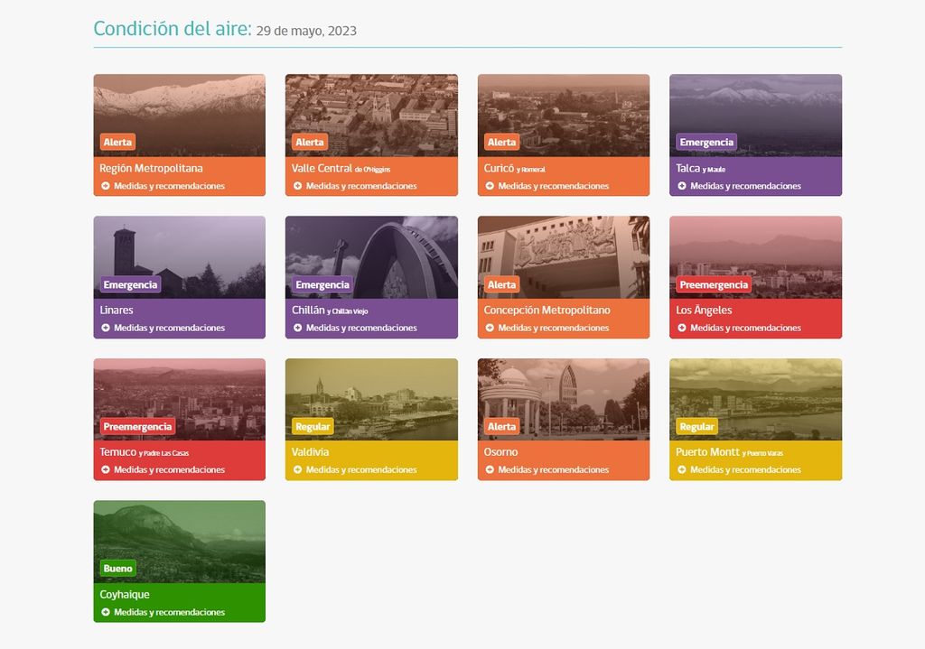Click the Condición del aire heading

[x=173, y=28]
